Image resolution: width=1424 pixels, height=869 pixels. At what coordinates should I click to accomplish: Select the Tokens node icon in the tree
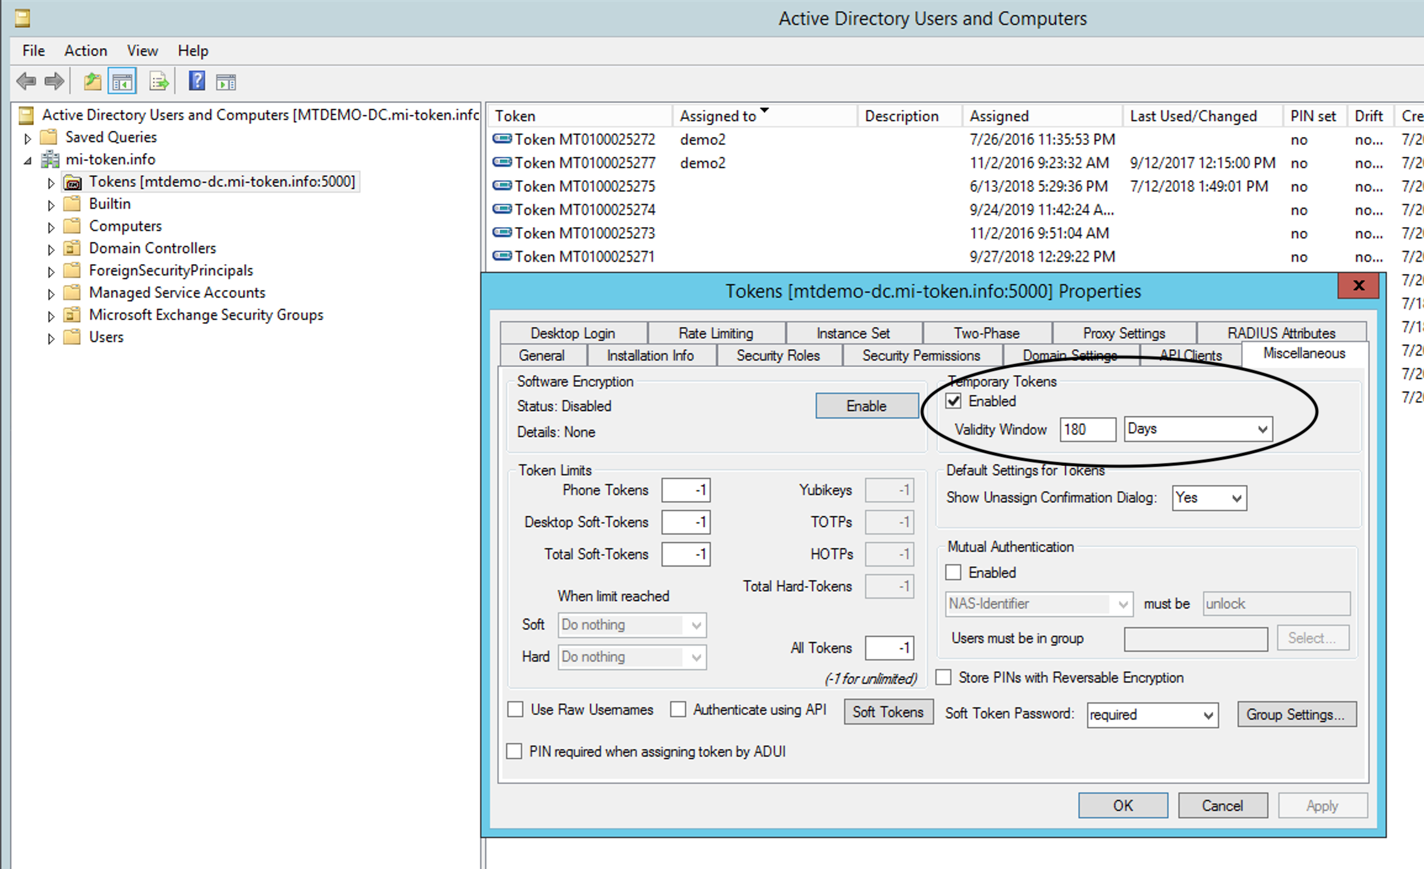click(x=73, y=183)
